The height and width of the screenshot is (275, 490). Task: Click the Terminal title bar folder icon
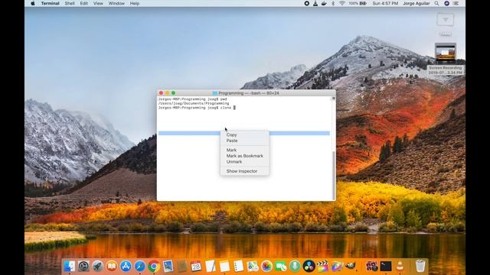click(214, 93)
